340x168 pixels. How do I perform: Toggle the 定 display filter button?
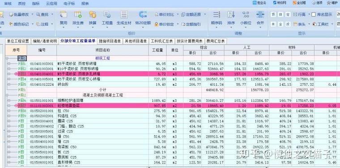click(x=288, y=14)
